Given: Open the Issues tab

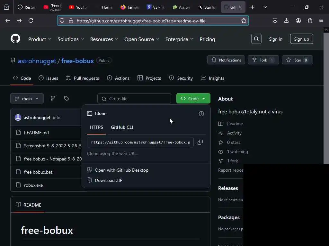Looking at the screenshot, I should coord(49,78).
